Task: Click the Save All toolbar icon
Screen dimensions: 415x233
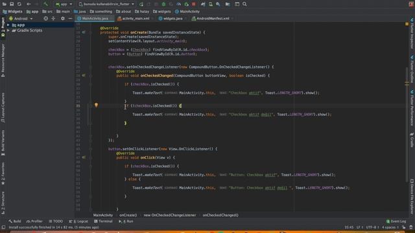Action: (12, 4)
